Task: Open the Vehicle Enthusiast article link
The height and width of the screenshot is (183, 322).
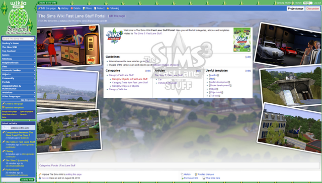Action: 168,83
